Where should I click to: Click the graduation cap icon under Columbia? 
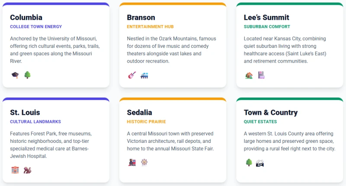15,75
